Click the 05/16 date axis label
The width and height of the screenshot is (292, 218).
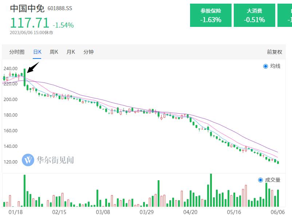234,212
